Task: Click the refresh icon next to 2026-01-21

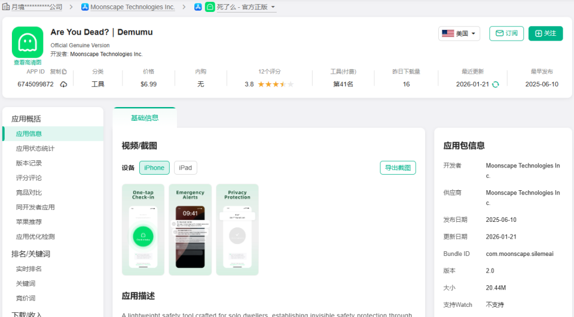Action: [x=495, y=84]
